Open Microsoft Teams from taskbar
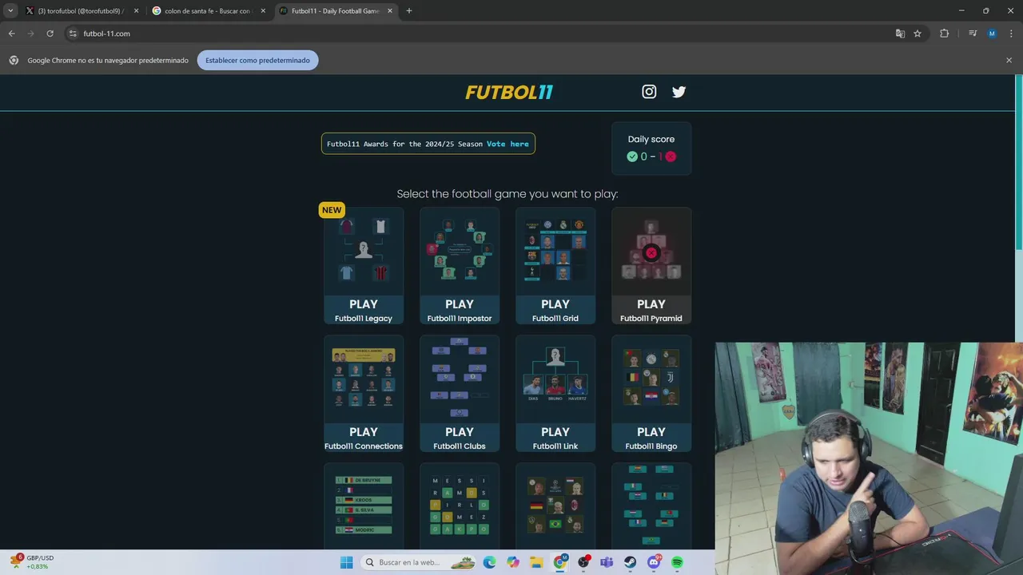1023x575 pixels. click(607, 562)
